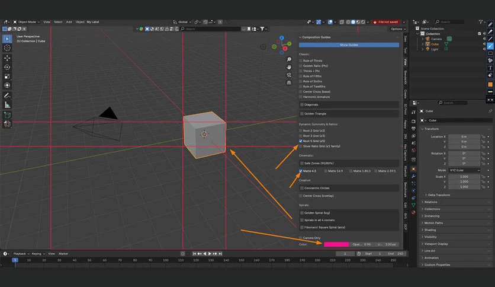This screenshot has height=287, width=495.
Task: Switch to the Tool sidebar tab
Action: coord(406,50)
